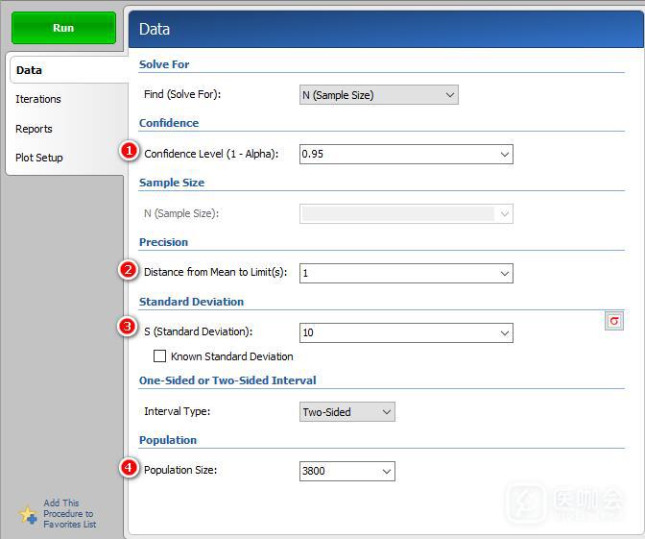645x539 pixels.
Task: Click red marker number 4 icon
Action: (129, 469)
